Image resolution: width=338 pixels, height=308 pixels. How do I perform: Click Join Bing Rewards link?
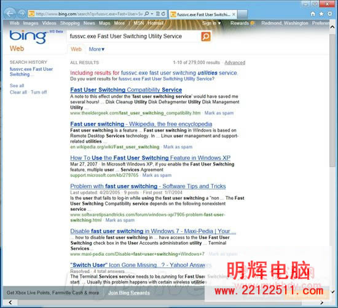point(129,293)
